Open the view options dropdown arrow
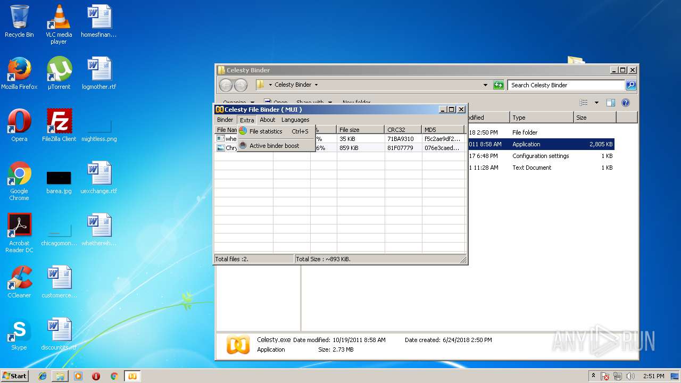Image resolution: width=681 pixels, height=383 pixels. pyautogui.click(x=596, y=103)
